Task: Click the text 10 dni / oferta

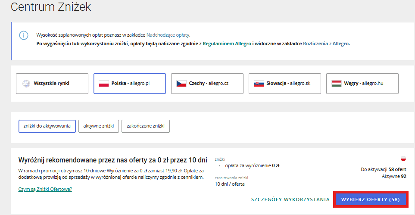Action: click(x=230, y=184)
